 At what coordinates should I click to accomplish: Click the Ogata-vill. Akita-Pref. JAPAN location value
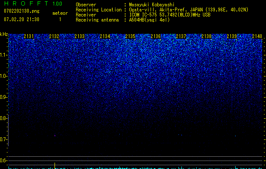tap(189, 10)
